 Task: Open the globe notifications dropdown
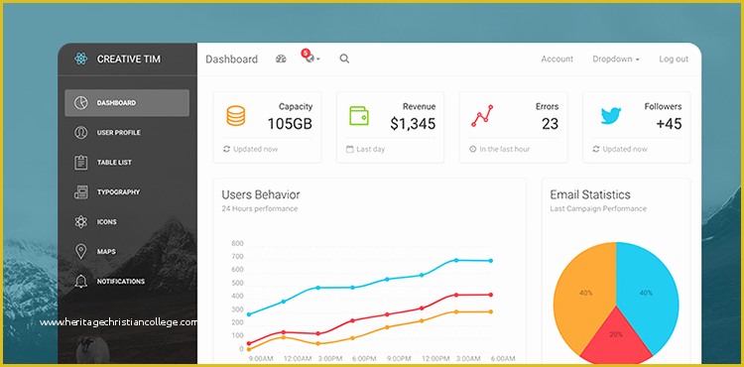[312, 59]
